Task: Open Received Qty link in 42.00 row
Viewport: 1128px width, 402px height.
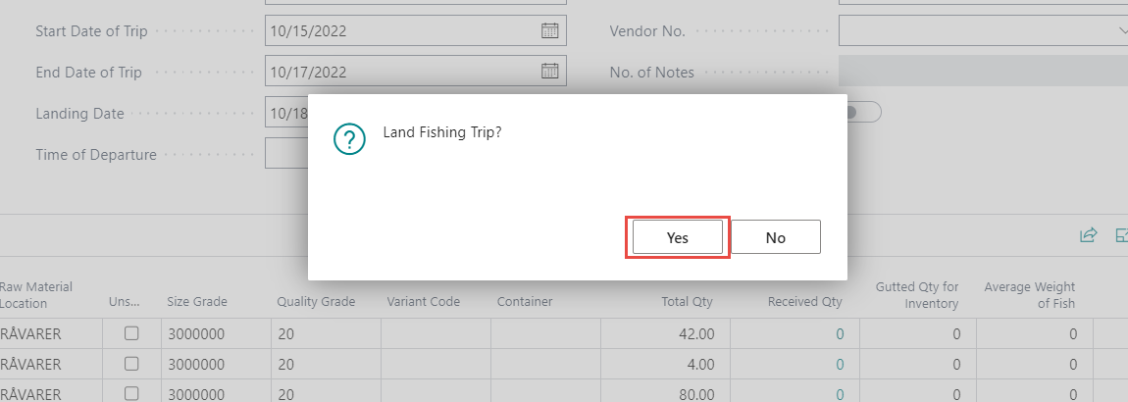Action: (x=840, y=333)
